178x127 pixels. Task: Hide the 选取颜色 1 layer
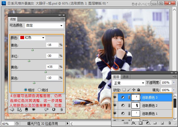(115, 113)
